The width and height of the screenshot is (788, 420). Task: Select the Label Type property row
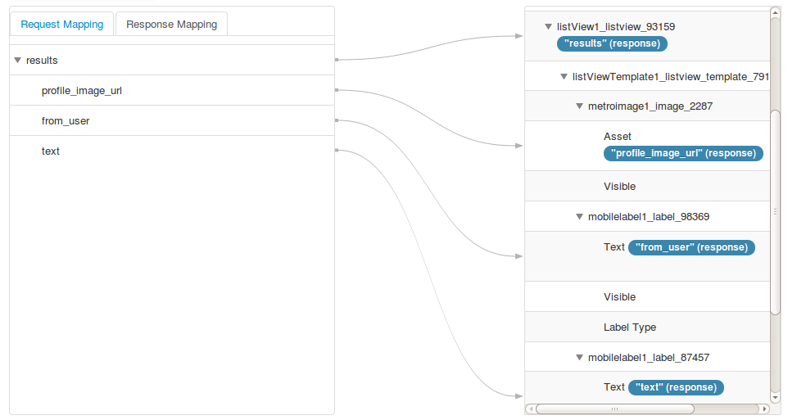click(630, 327)
